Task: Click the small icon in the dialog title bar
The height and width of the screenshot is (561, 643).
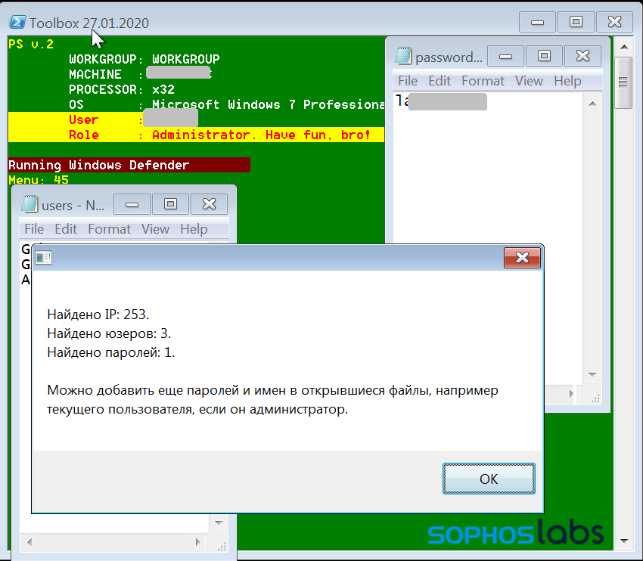Action: tap(43, 257)
